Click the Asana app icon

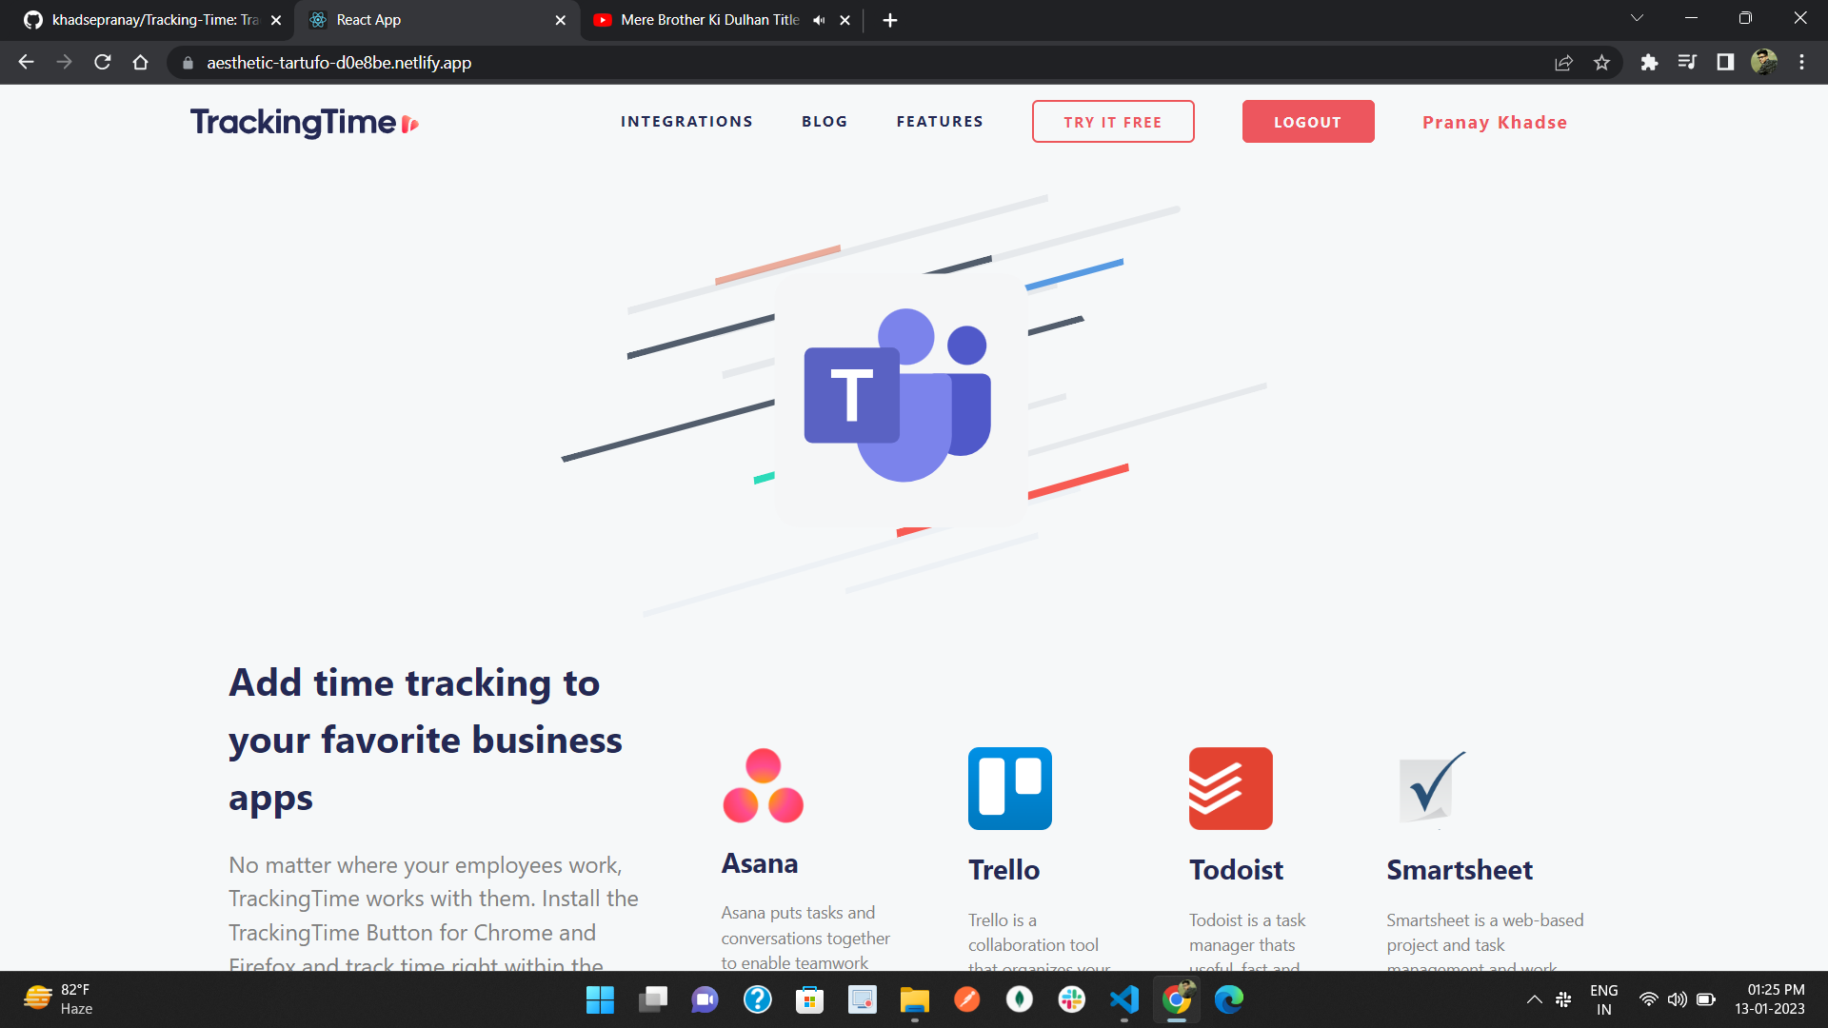pyautogui.click(x=763, y=786)
